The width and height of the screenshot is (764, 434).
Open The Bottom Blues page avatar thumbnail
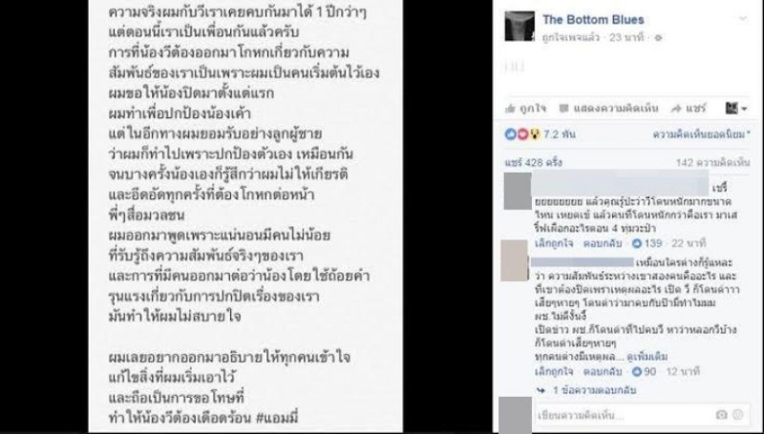520,27
